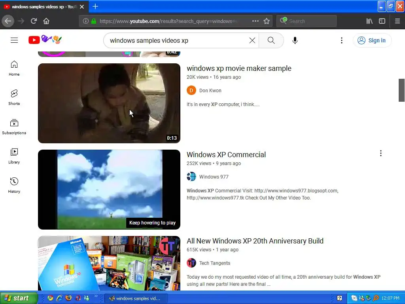The height and width of the screenshot is (304, 405).
Task: Reload the current page
Action: (x=34, y=21)
